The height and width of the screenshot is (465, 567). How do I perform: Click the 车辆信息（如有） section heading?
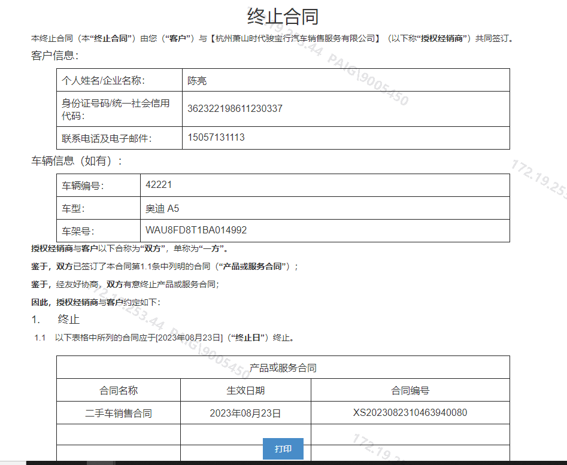pos(77,161)
